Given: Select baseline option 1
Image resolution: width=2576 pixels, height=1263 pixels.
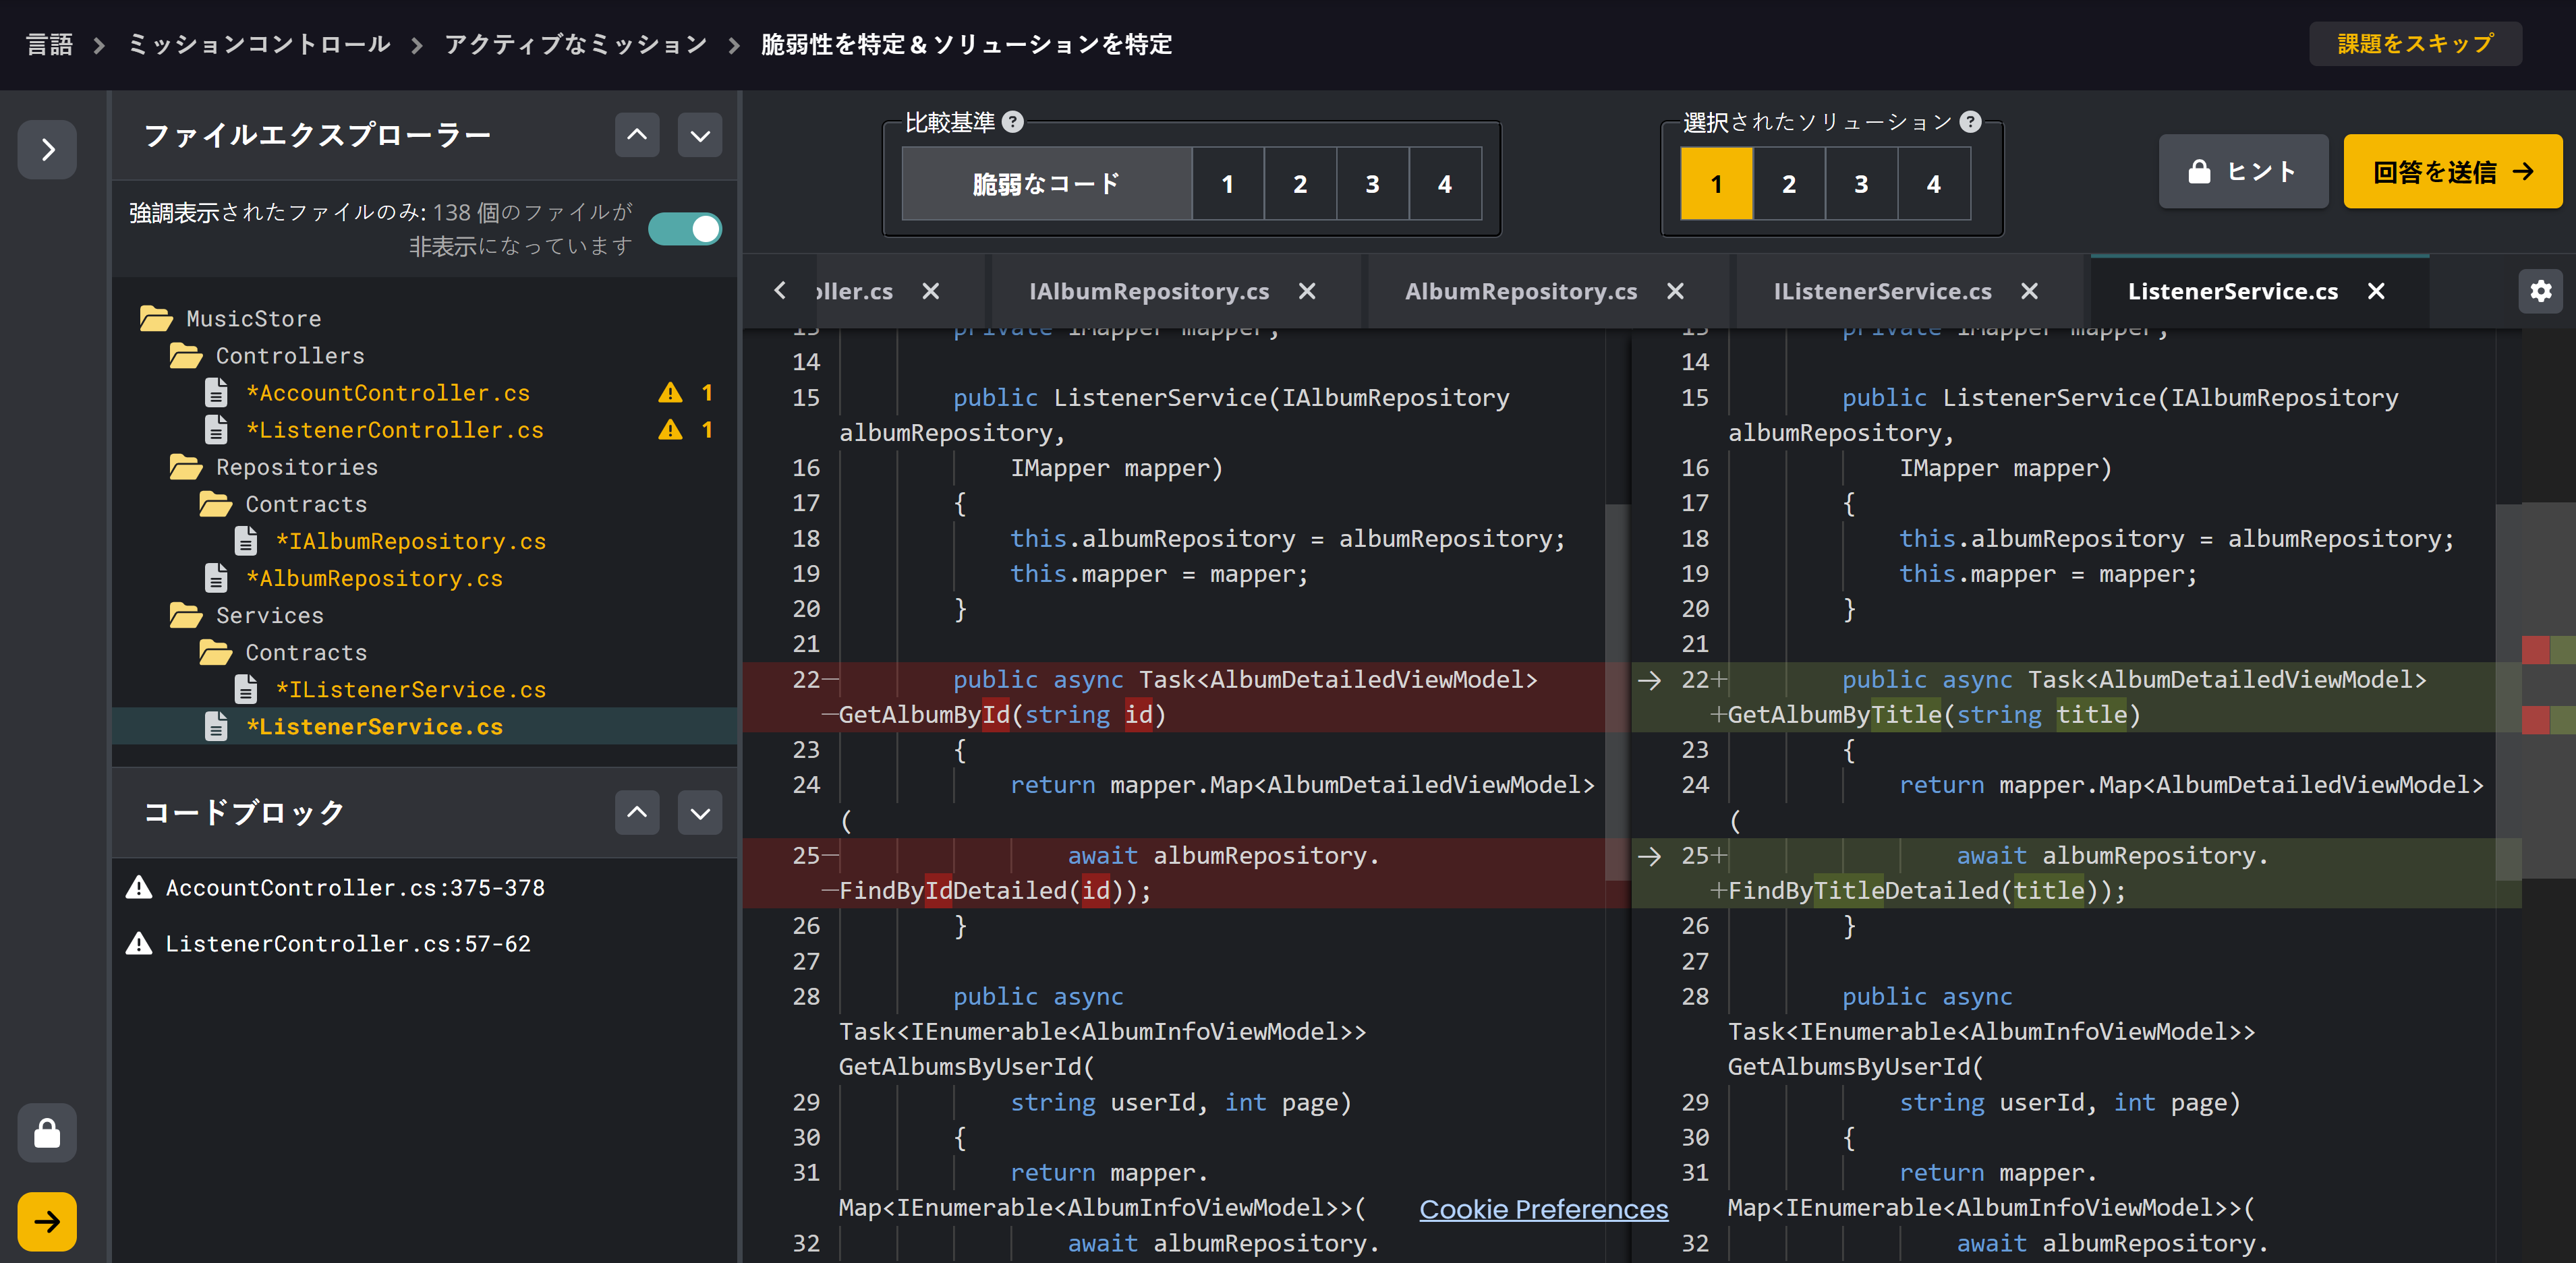Looking at the screenshot, I should 1228,183.
